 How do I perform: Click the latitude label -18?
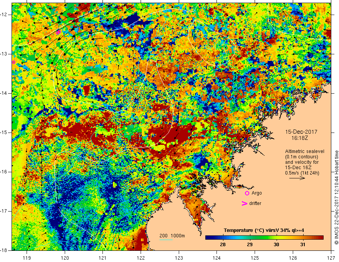click(x=4, y=250)
